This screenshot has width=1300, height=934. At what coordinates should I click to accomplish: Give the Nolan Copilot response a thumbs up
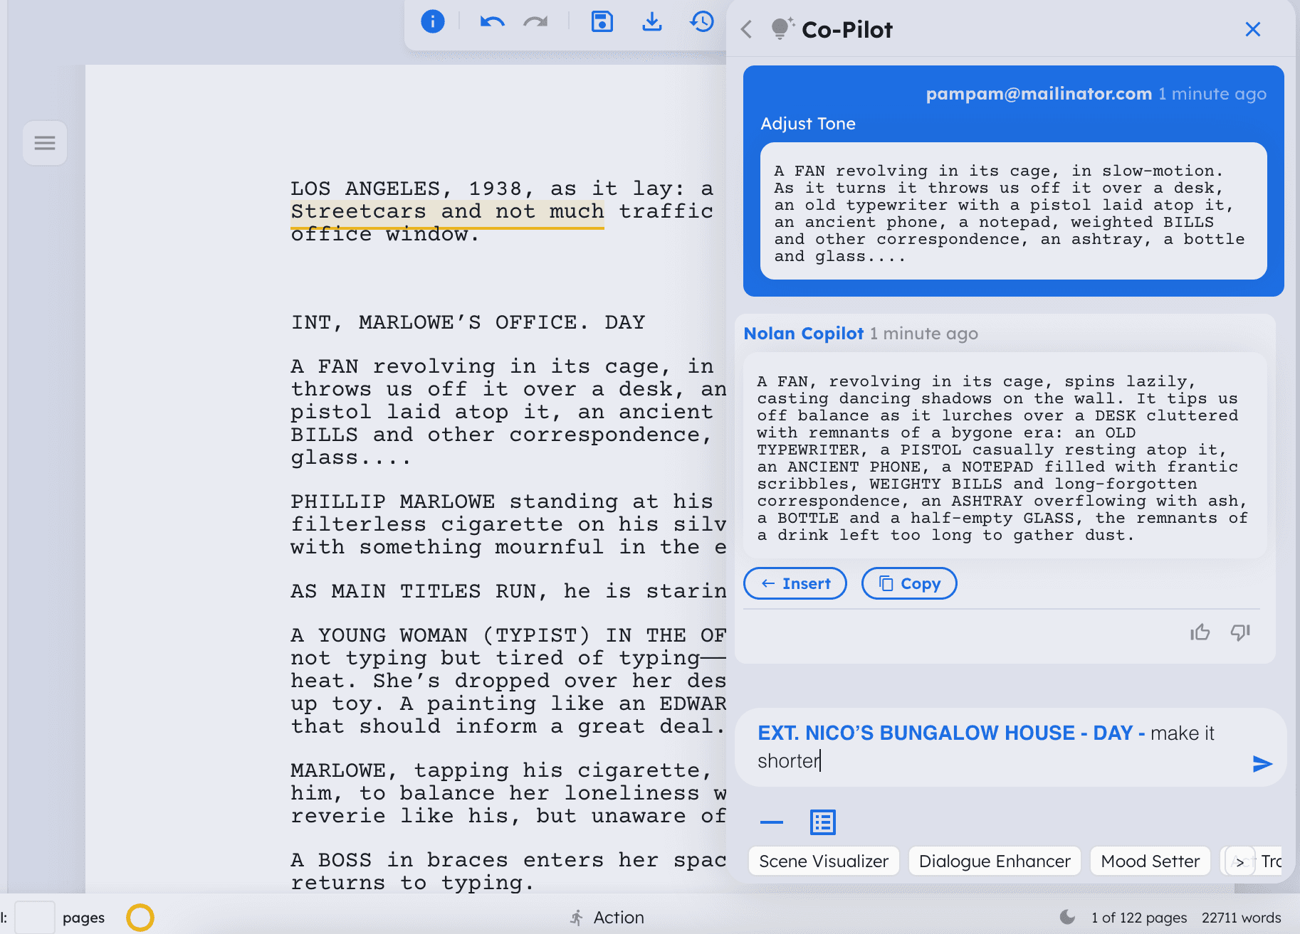[x=1200, y=632]
